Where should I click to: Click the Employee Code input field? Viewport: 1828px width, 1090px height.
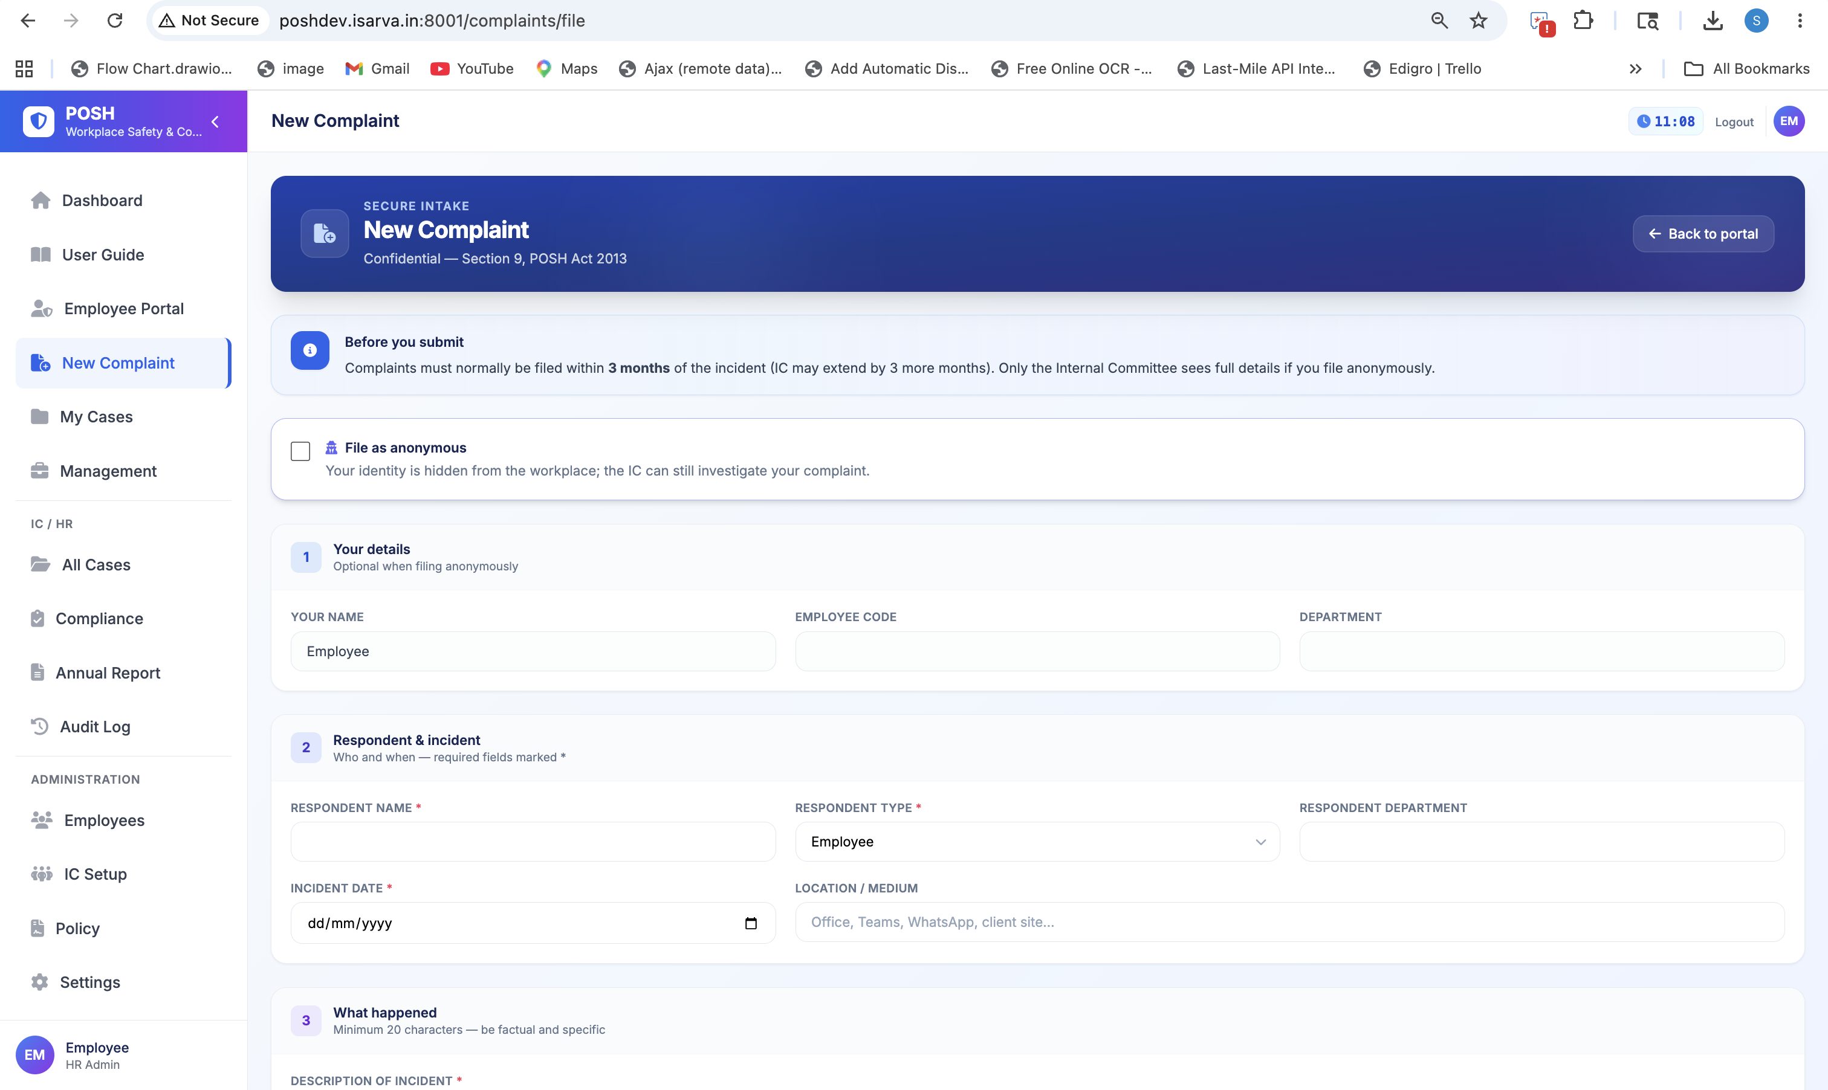(x=1037, y=651)
